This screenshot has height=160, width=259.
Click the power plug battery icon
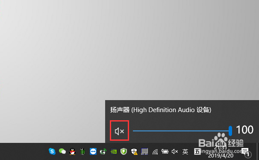coord(165,151)
